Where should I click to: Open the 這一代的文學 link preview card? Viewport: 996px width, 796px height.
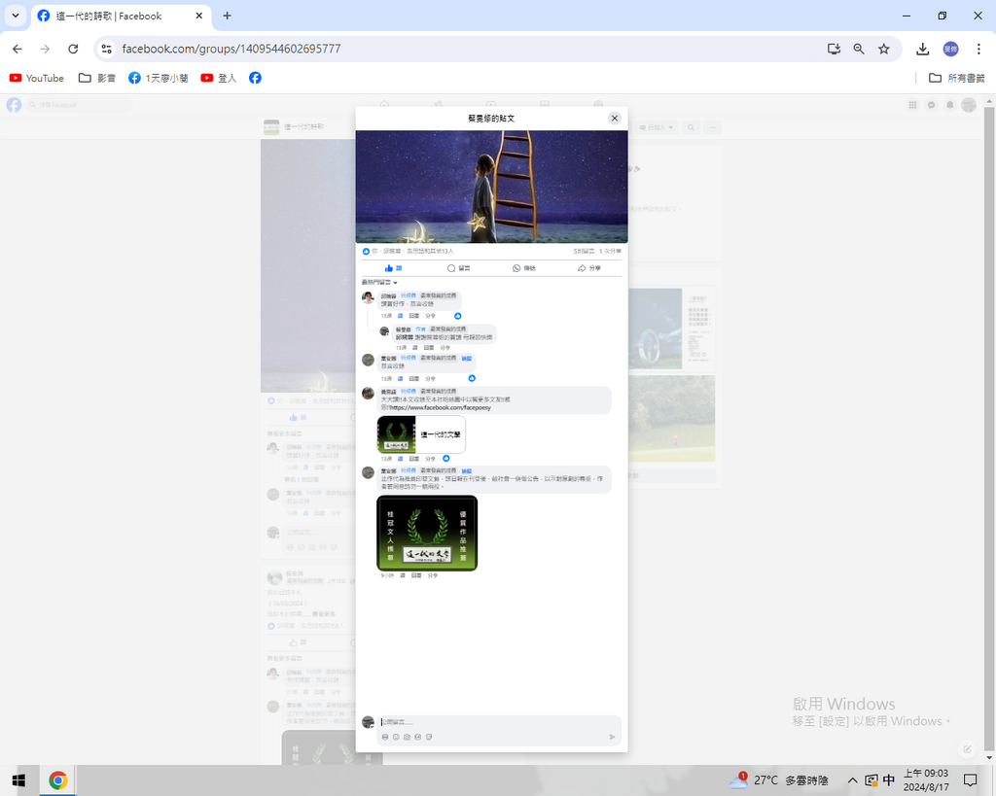coord(421,434)
